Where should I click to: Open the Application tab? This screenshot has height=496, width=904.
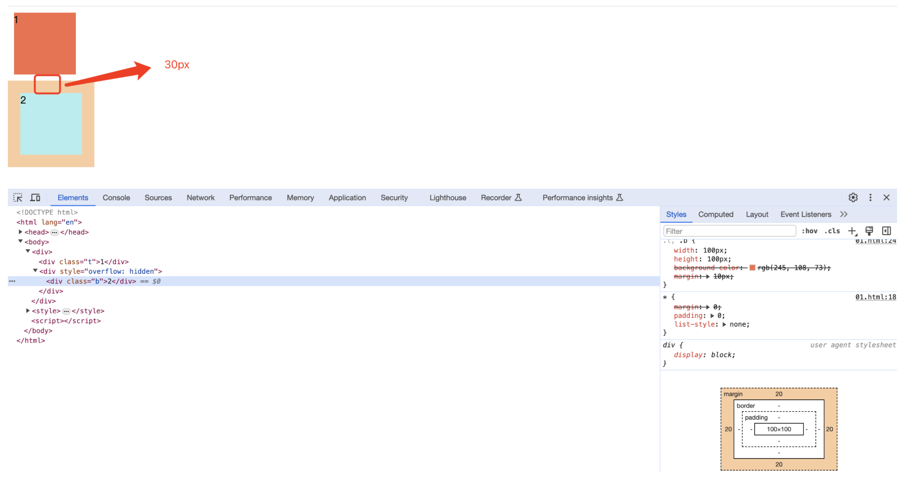[x=347, y=198]
